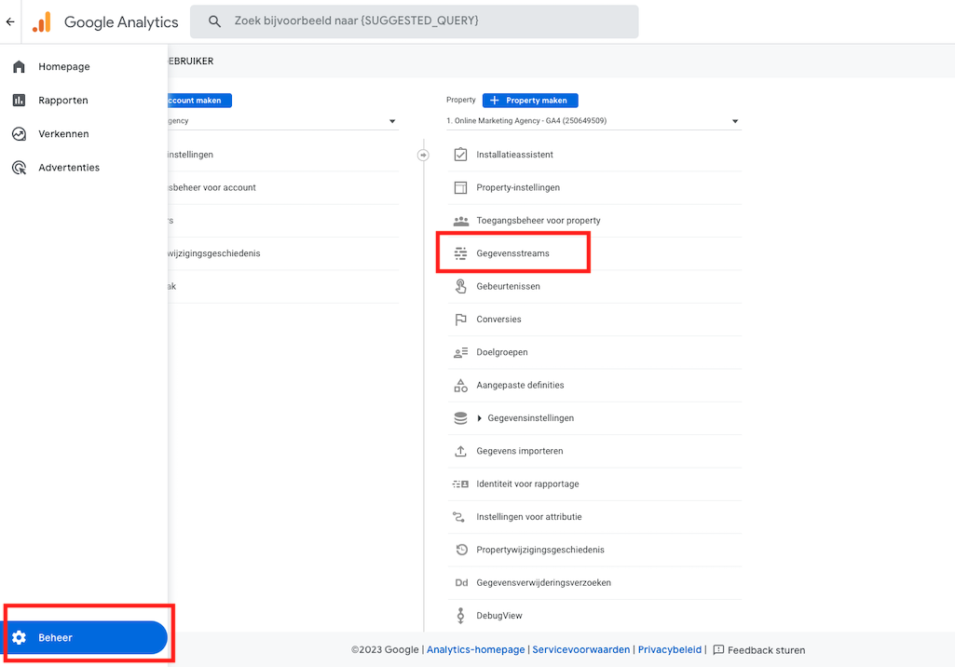Go to Verkennen in the sidebar
This screenshot has height=667, width=955.
click(63, 134)
